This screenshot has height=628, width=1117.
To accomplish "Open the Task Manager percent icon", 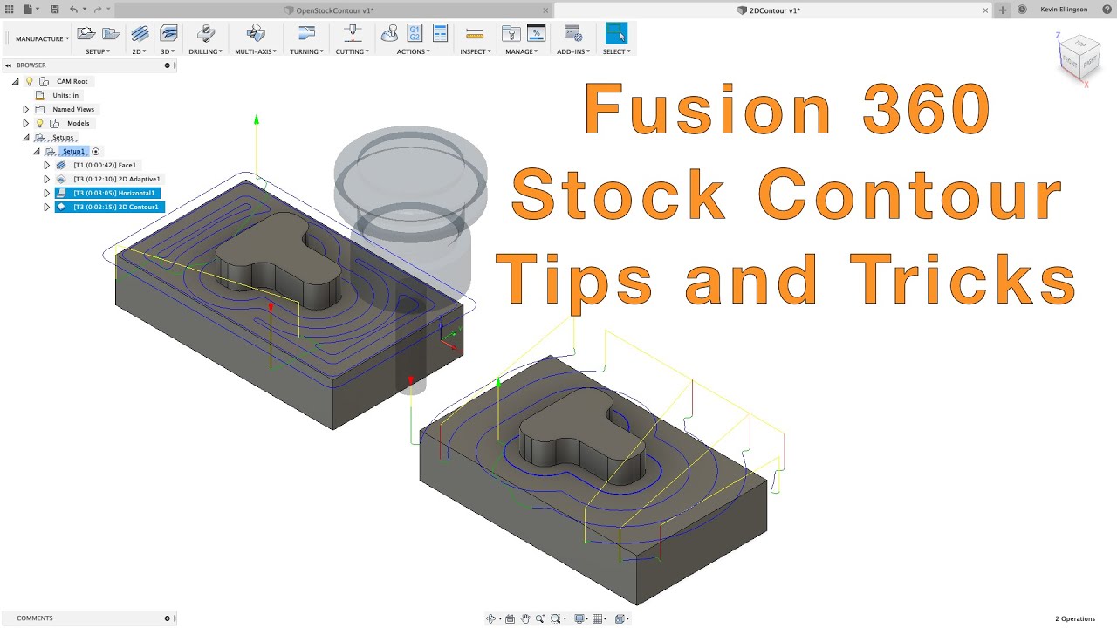I will [x=537, y=34].
